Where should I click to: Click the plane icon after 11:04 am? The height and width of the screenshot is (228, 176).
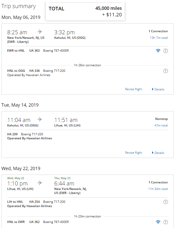(x=40, y=119)
